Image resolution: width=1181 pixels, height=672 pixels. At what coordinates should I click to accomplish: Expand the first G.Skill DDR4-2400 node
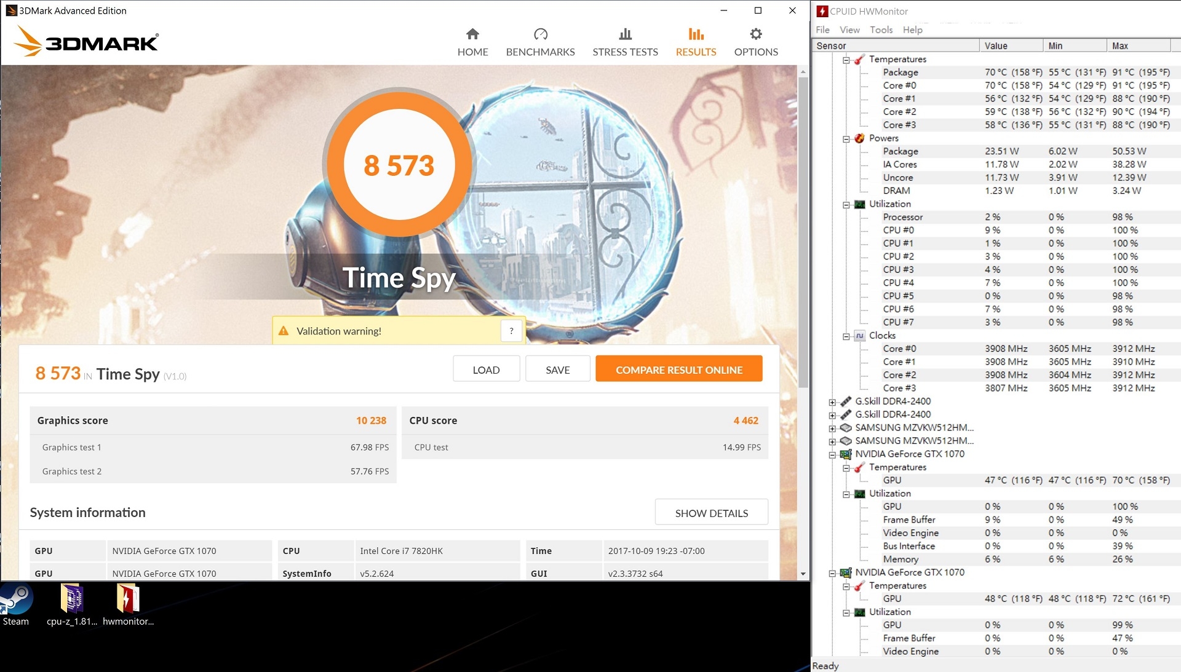[x=832, y=402]
